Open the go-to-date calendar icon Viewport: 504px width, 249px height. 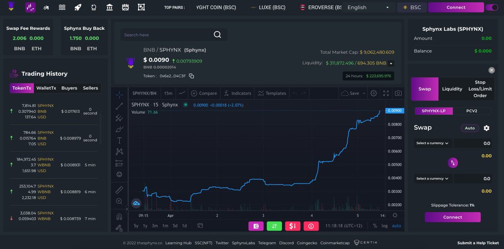(200, 226)
